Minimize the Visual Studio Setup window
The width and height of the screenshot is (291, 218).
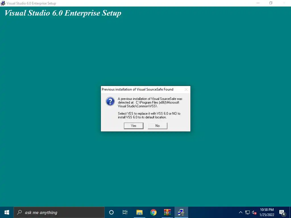tap(258, 3)
